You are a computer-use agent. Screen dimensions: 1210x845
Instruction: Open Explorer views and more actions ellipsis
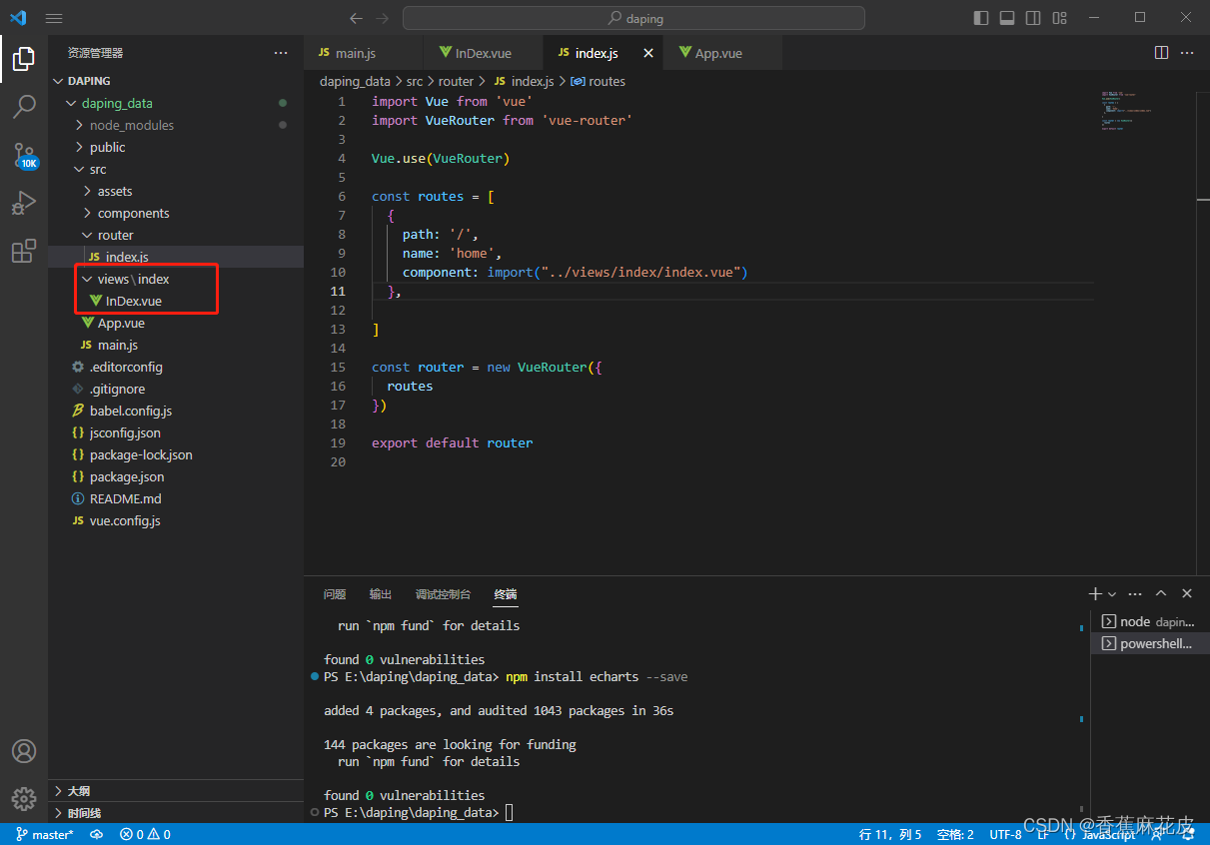pyautogui.click(x=281, y=53)
